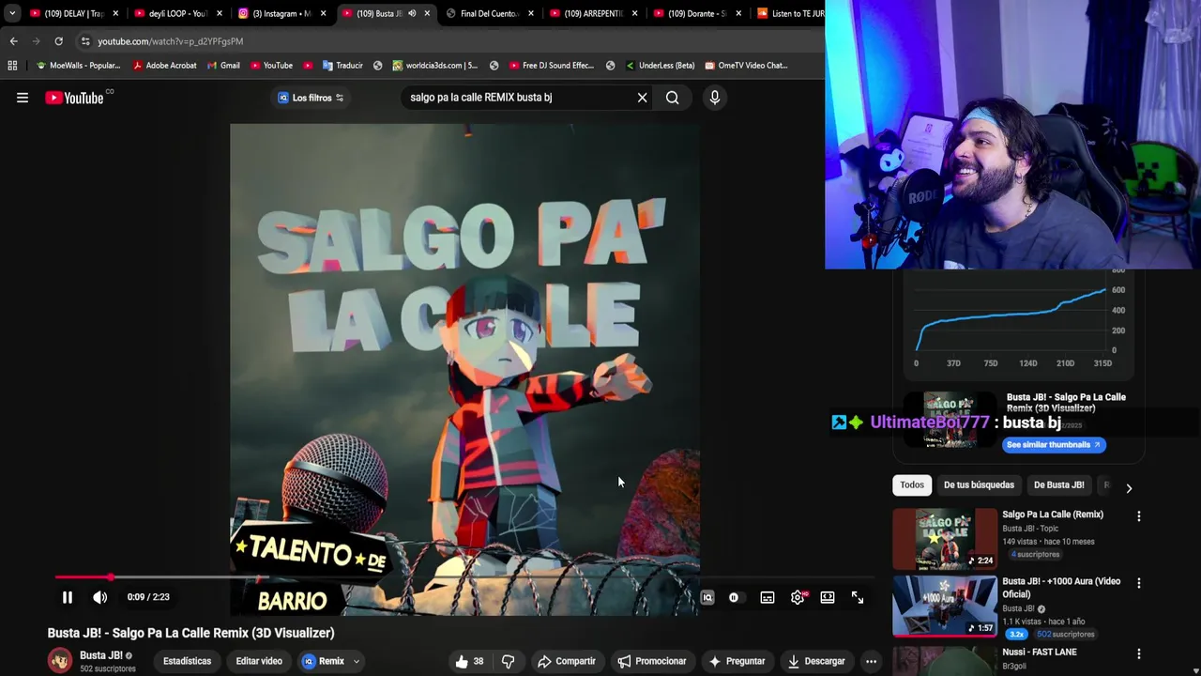This screenshot has height=676, width=1201.
Task: Toggle subtitles in the player
Action: click(x=768, y=597)
